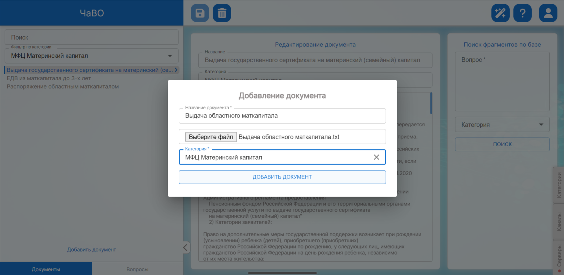Clear the category field with X
This screenshot has width=564, height=275.
pyautogui.click(x=376, y=157)
